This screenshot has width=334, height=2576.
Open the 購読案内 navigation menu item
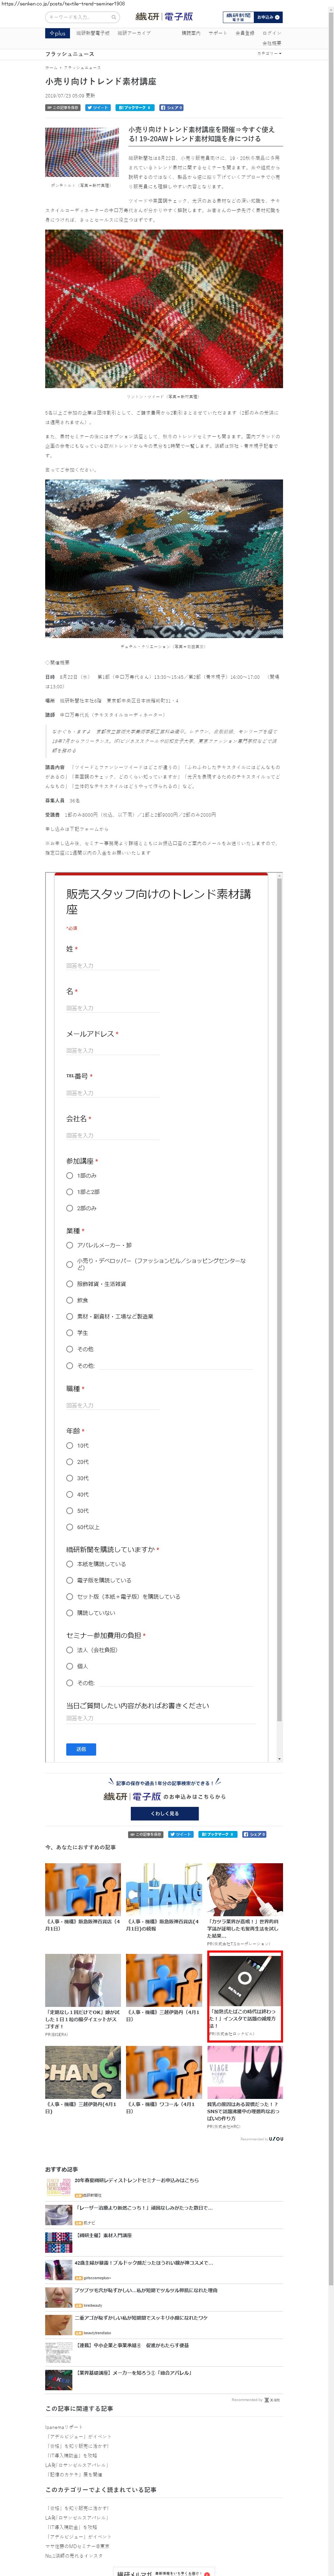point(190,33)
